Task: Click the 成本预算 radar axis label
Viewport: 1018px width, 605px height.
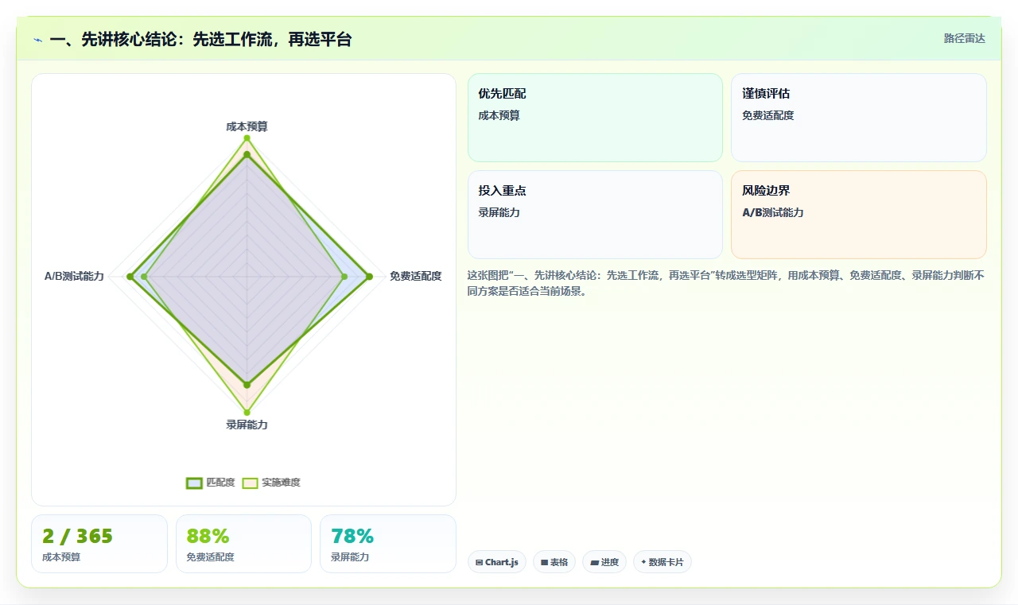Action: coord(247,126)
